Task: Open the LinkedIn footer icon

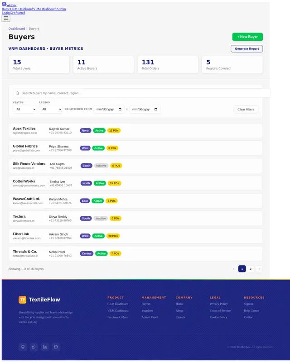Action: click(45, 347)
